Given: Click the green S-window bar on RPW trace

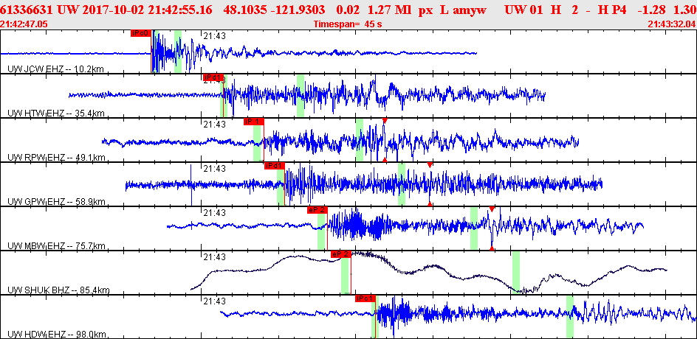Looking at the screenshot, I should [x=360, y=140].
